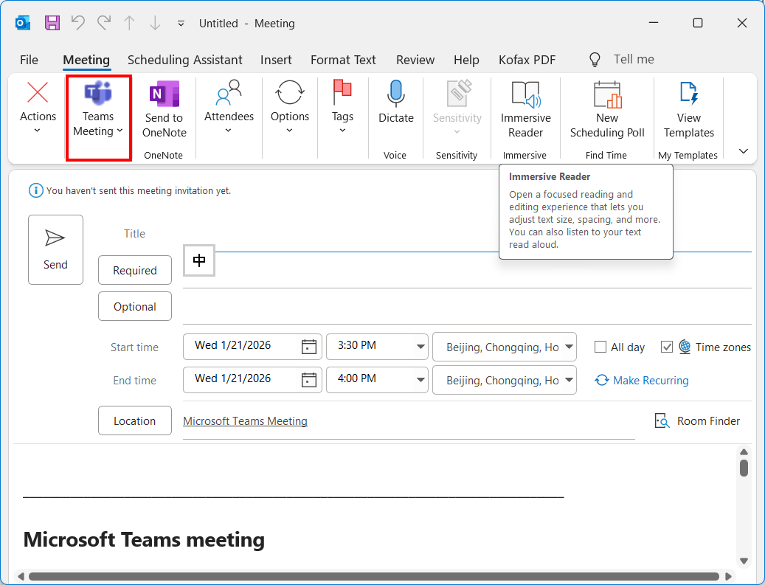Screen dimensions: 765x585
Task: Click the Save icon in title bar
Action: 52,23
